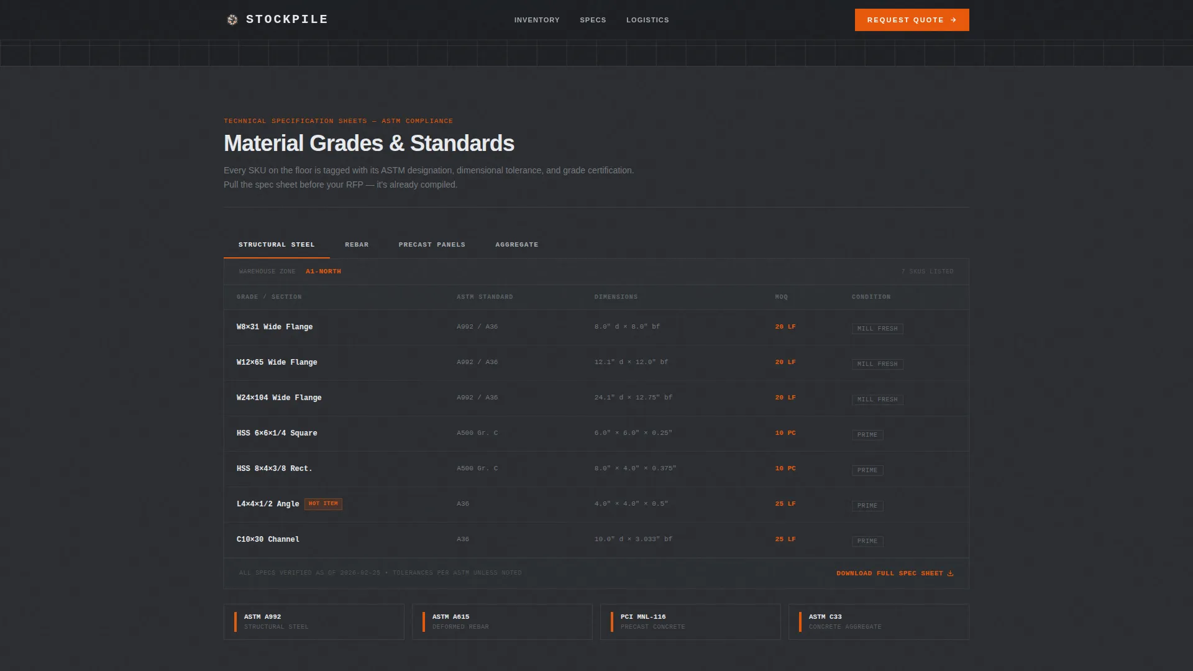Click Prime badge on C10×30 Channel row

tap(867, 541)
